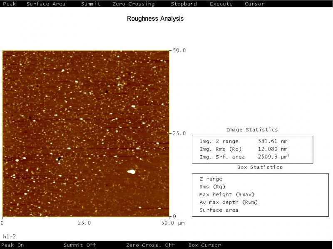Click the Image Statistics heading
The image size is (333, 249).
pos(252,129)
